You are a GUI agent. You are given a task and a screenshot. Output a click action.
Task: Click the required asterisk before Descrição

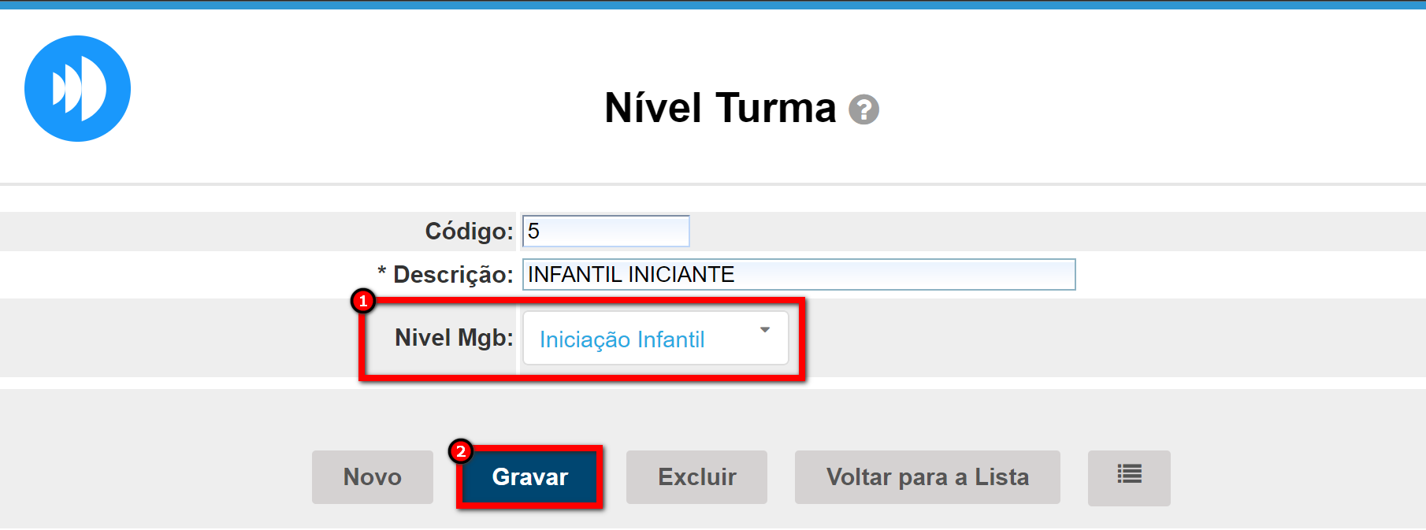382,272
